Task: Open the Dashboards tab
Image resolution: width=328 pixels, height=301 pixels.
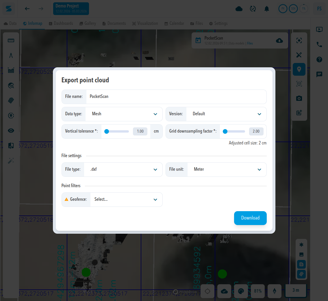Action: (x=61, y=23)
